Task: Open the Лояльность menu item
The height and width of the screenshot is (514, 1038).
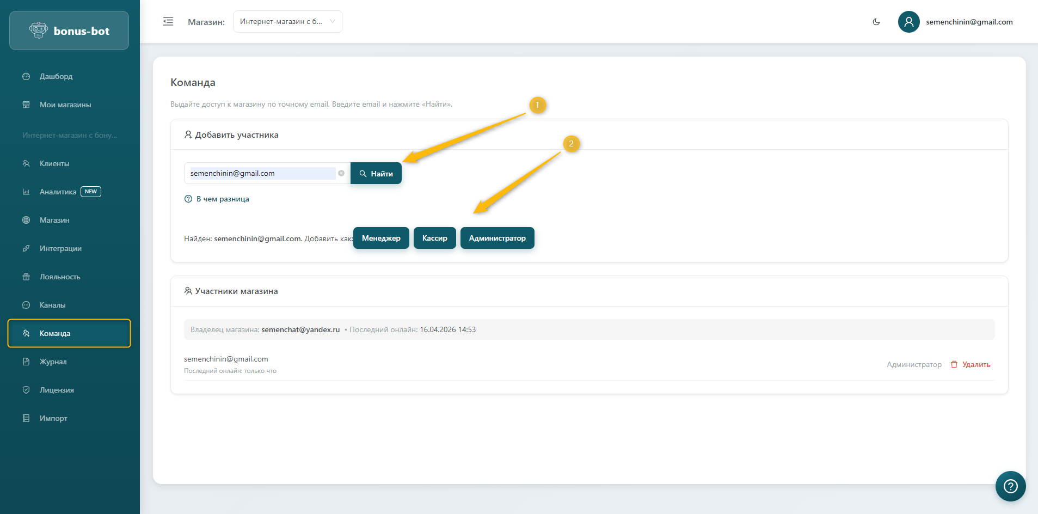Action: click(x=59, y=277)
